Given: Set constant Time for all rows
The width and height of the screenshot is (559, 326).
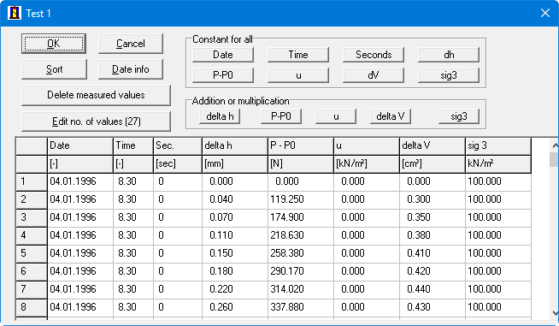Looking at the screenshot, I should click(x=298, y=55).
